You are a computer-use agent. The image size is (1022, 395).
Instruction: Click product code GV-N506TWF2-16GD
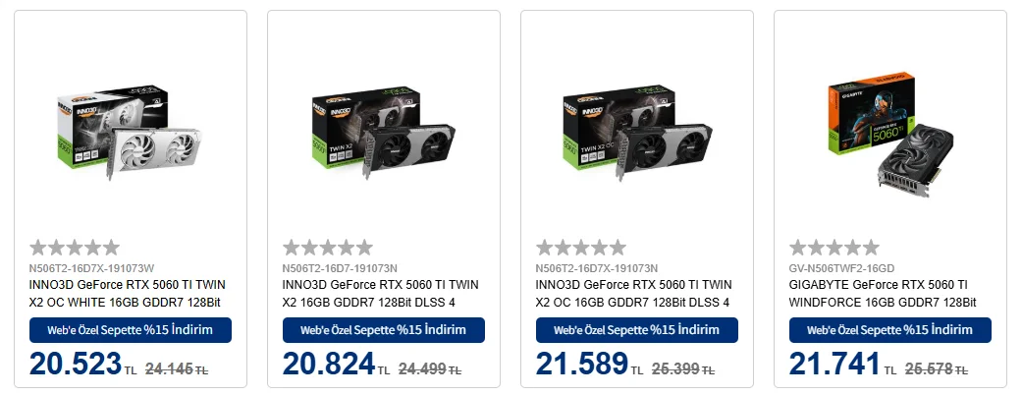click(842, 268)
